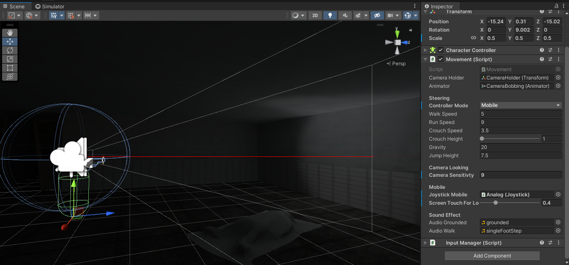Open Input Manager (Script) context menu dots
The height and width of the screenshot is (265, 569).
[558, 243]
